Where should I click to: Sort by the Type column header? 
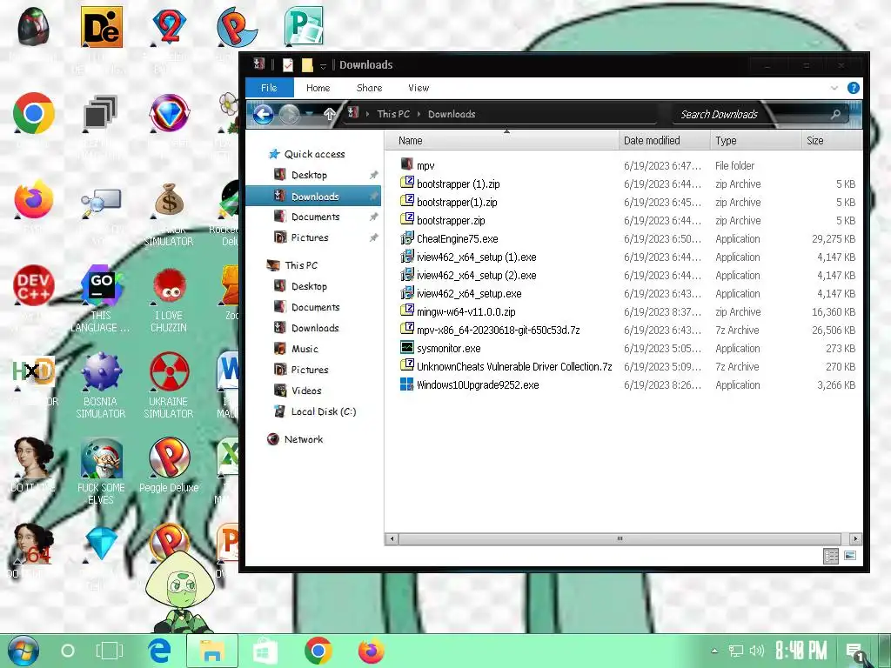point(755,140)
